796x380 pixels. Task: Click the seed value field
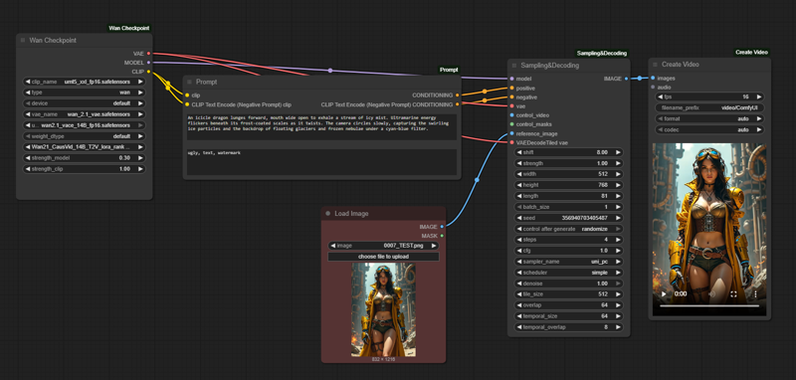point(568,218)
